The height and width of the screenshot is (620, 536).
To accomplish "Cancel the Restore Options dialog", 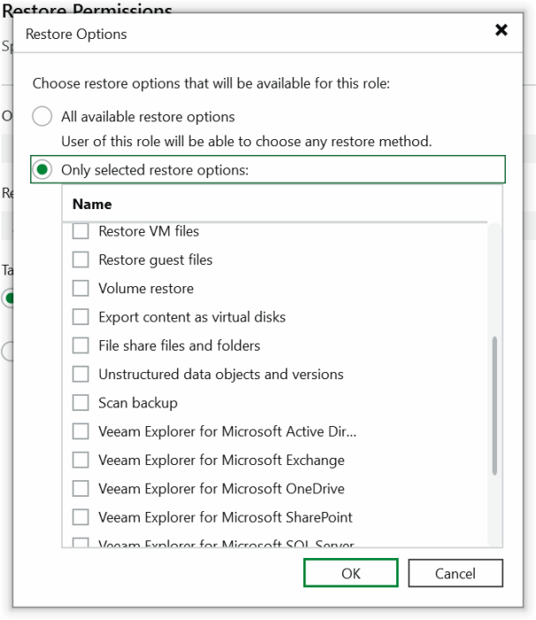I will point(456,573).
